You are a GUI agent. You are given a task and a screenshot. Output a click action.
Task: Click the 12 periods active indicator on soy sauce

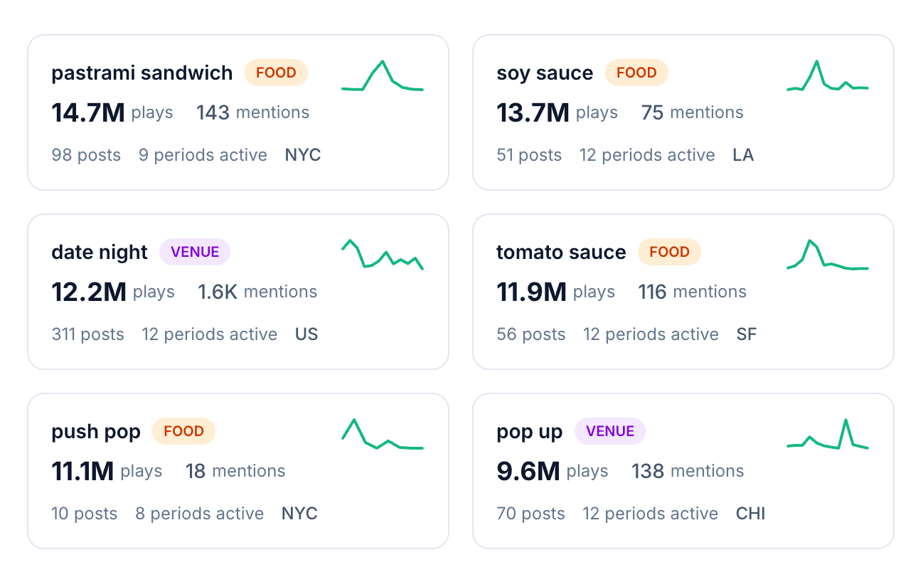[647, 155]
